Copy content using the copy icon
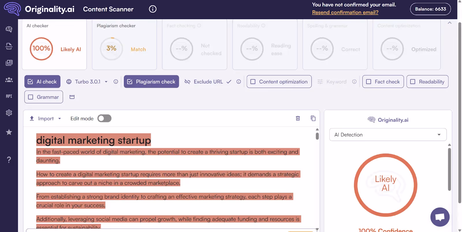The image size is (462, 232). (x=313, y=118)
